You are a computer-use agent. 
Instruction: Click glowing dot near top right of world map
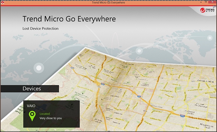pos(210,38)
